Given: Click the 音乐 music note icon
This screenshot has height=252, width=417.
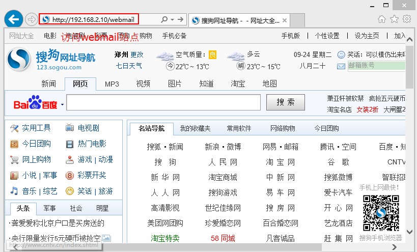Looking at the screenshot, I should pos(14,191).
